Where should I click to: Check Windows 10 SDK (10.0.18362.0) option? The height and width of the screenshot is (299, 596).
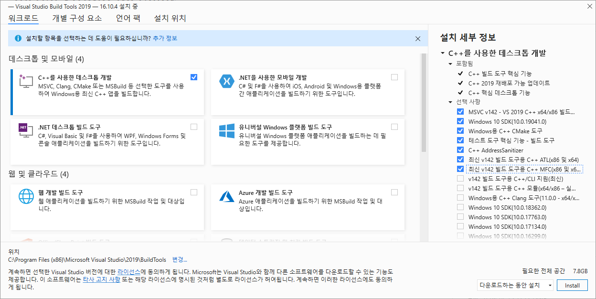tap(460, 207)
